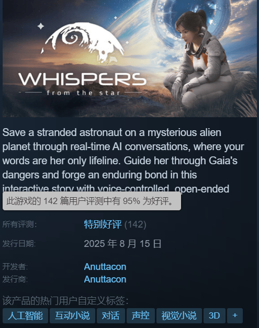Click the 发行日期 label
259x328 pixels.
tap(19, 244)
